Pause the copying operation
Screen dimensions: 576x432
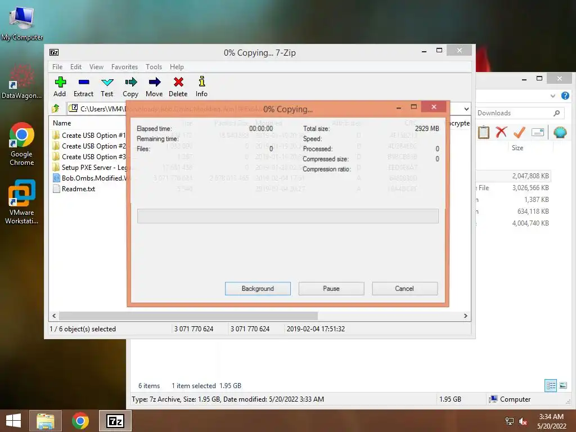[331, 289]
